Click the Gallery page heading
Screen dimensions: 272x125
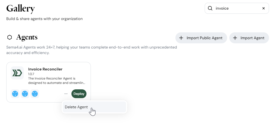[x=21, y=8]
